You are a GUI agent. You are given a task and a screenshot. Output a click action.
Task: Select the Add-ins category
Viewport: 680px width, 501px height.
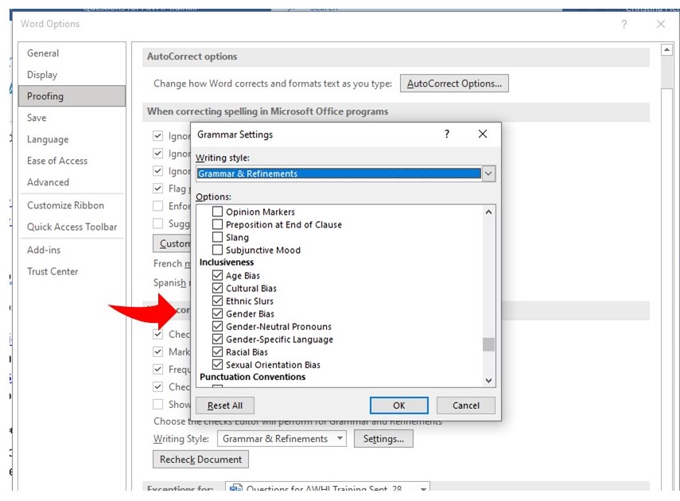coord(72,250)
